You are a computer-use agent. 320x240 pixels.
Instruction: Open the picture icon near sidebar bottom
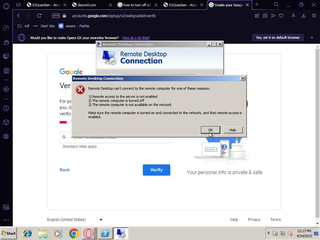[6, 207]
